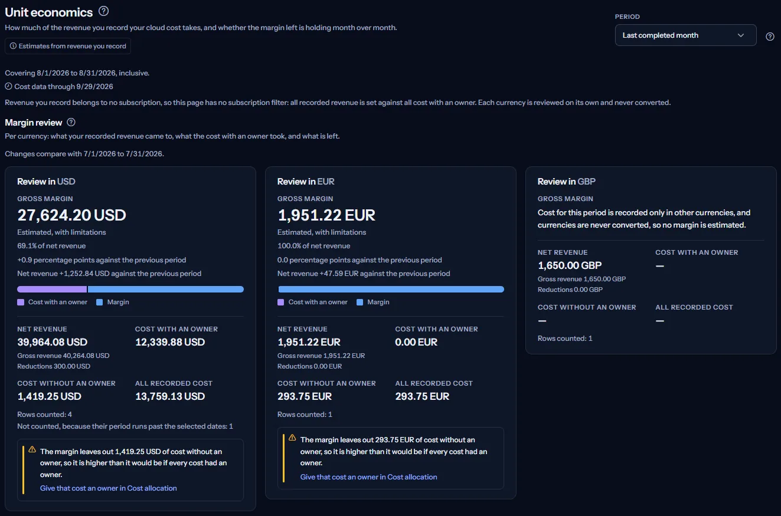Follow the Cost allocation link in USD card
Screen dimensions: 781x516
(109, 488)
